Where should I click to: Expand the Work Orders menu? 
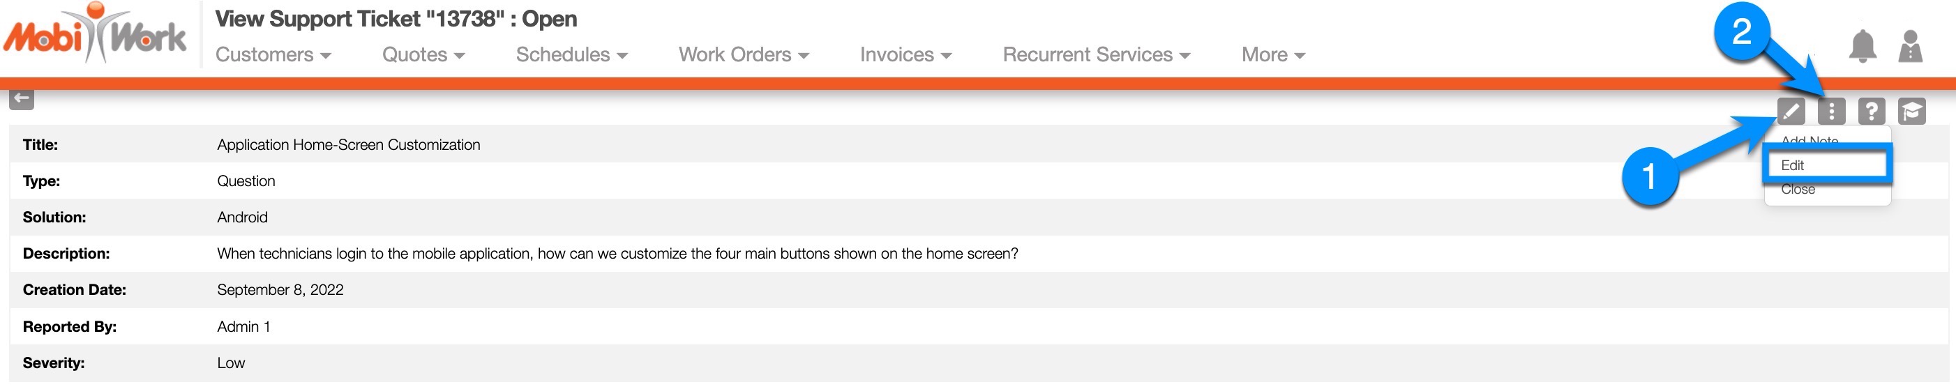(744, 54)
